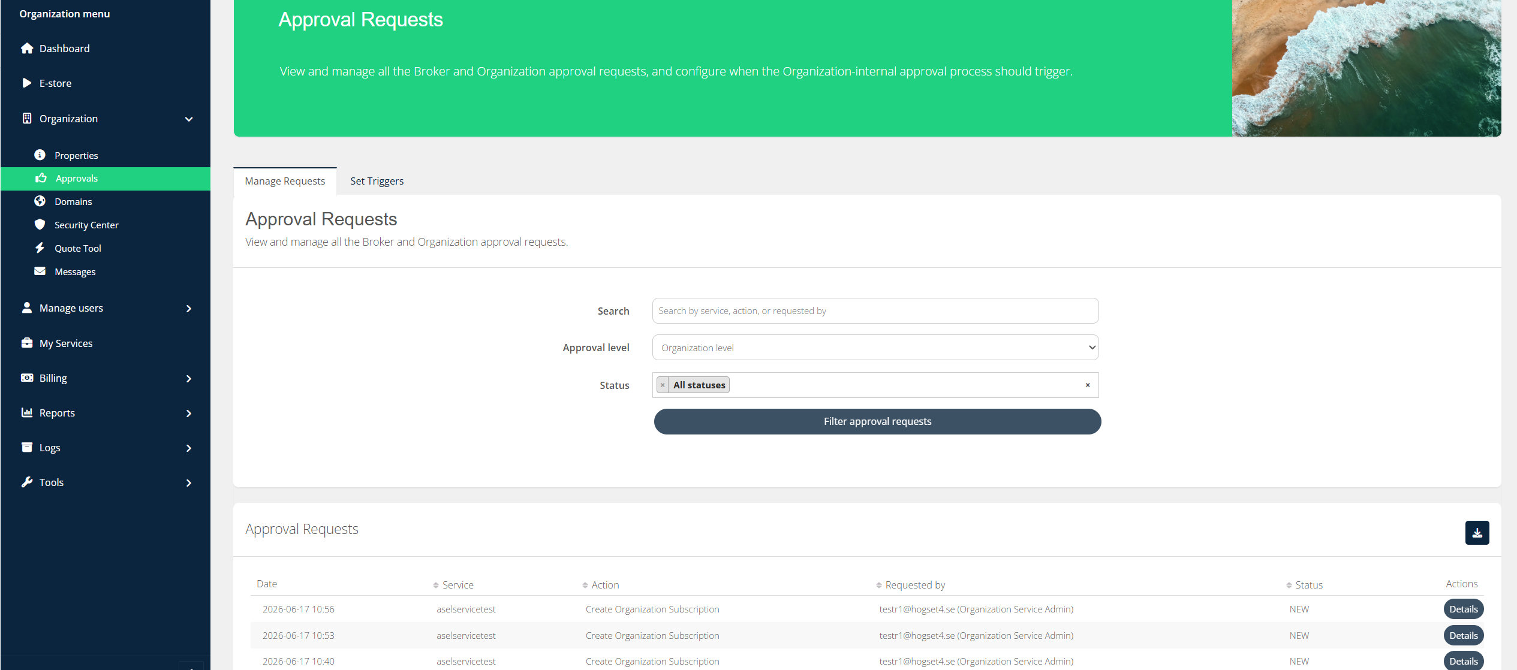Open the E-store play icon
Image resolution: width=1517 pixels, height=670 pixels.
tap(27, 83)
